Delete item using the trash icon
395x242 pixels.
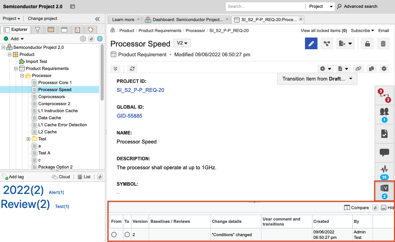click(383, 43)
